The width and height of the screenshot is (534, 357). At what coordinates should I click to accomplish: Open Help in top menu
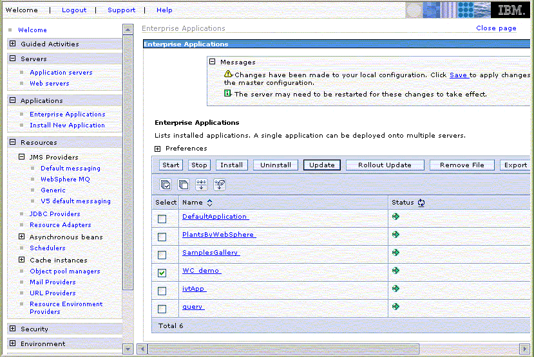[x=164, y=10]
